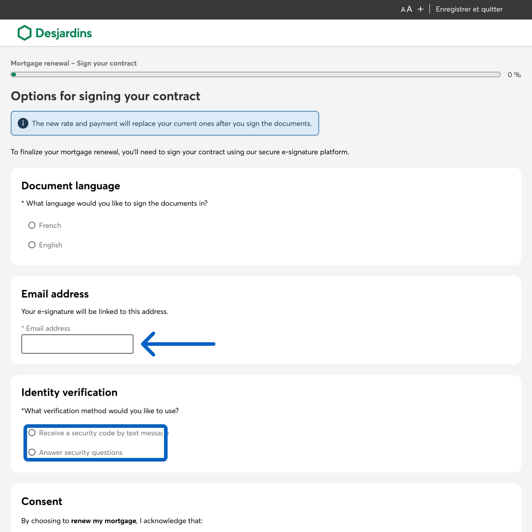Screen dimensions: 532x532
Task: Click the plus icon in top bar
Action: (420, 9)
